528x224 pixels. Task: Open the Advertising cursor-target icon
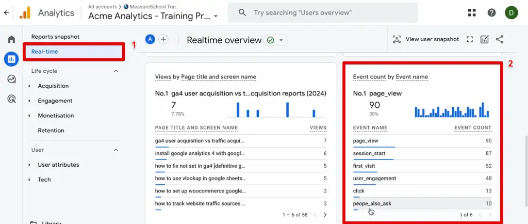click(x=11, y=99)
